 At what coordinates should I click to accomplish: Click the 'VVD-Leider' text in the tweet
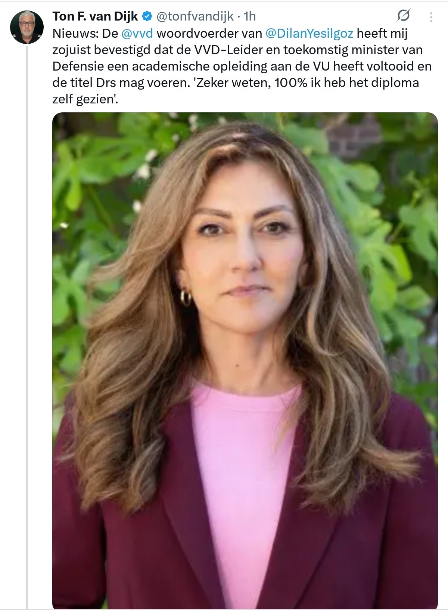click(225, 50)
